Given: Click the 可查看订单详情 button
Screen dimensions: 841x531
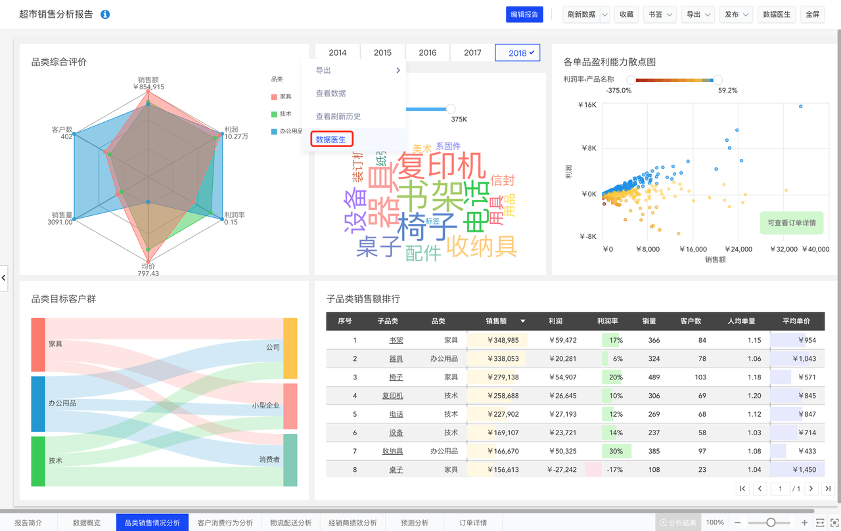Looking at the screenshot, I should coord(792,223).
